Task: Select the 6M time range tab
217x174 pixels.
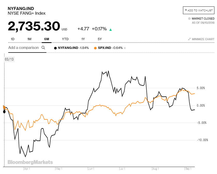Action: [x=47, y=39]
